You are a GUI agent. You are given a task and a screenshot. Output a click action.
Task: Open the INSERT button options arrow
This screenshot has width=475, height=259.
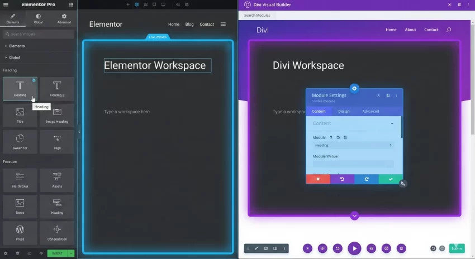pos(71,253)
